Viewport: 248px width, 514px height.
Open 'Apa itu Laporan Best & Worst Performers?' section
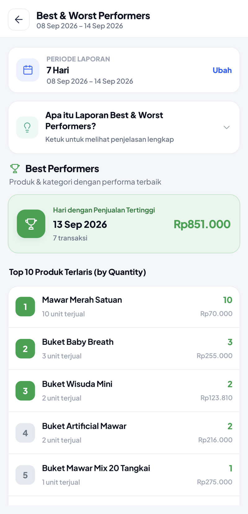(x=124, y=127)
